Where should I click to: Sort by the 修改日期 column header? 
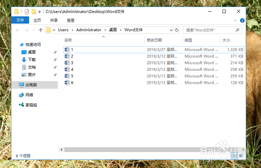[154, 40]
